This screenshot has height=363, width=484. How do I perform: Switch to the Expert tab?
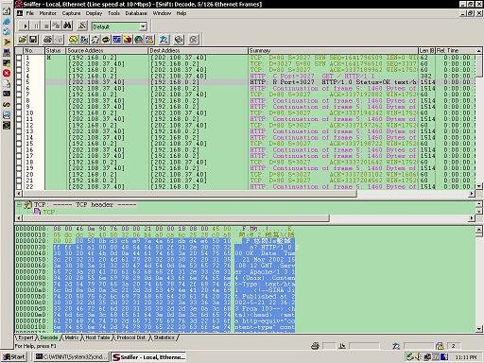point(26,337)
